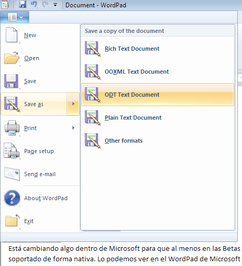Image resolution: width=242 pixels, height=266 pixels.
Task: Click the Save as floppy-and-pencil icon
Action: [x=12, y=104]
